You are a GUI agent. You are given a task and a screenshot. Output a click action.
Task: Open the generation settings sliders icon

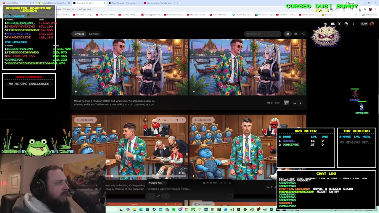[x=229, y=183]
